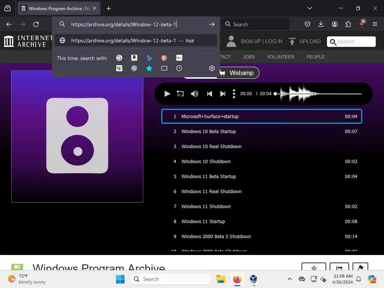Play Windows 10 Beta Startup track

tap(261, 132)
